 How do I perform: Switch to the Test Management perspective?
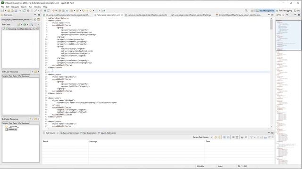265,11
